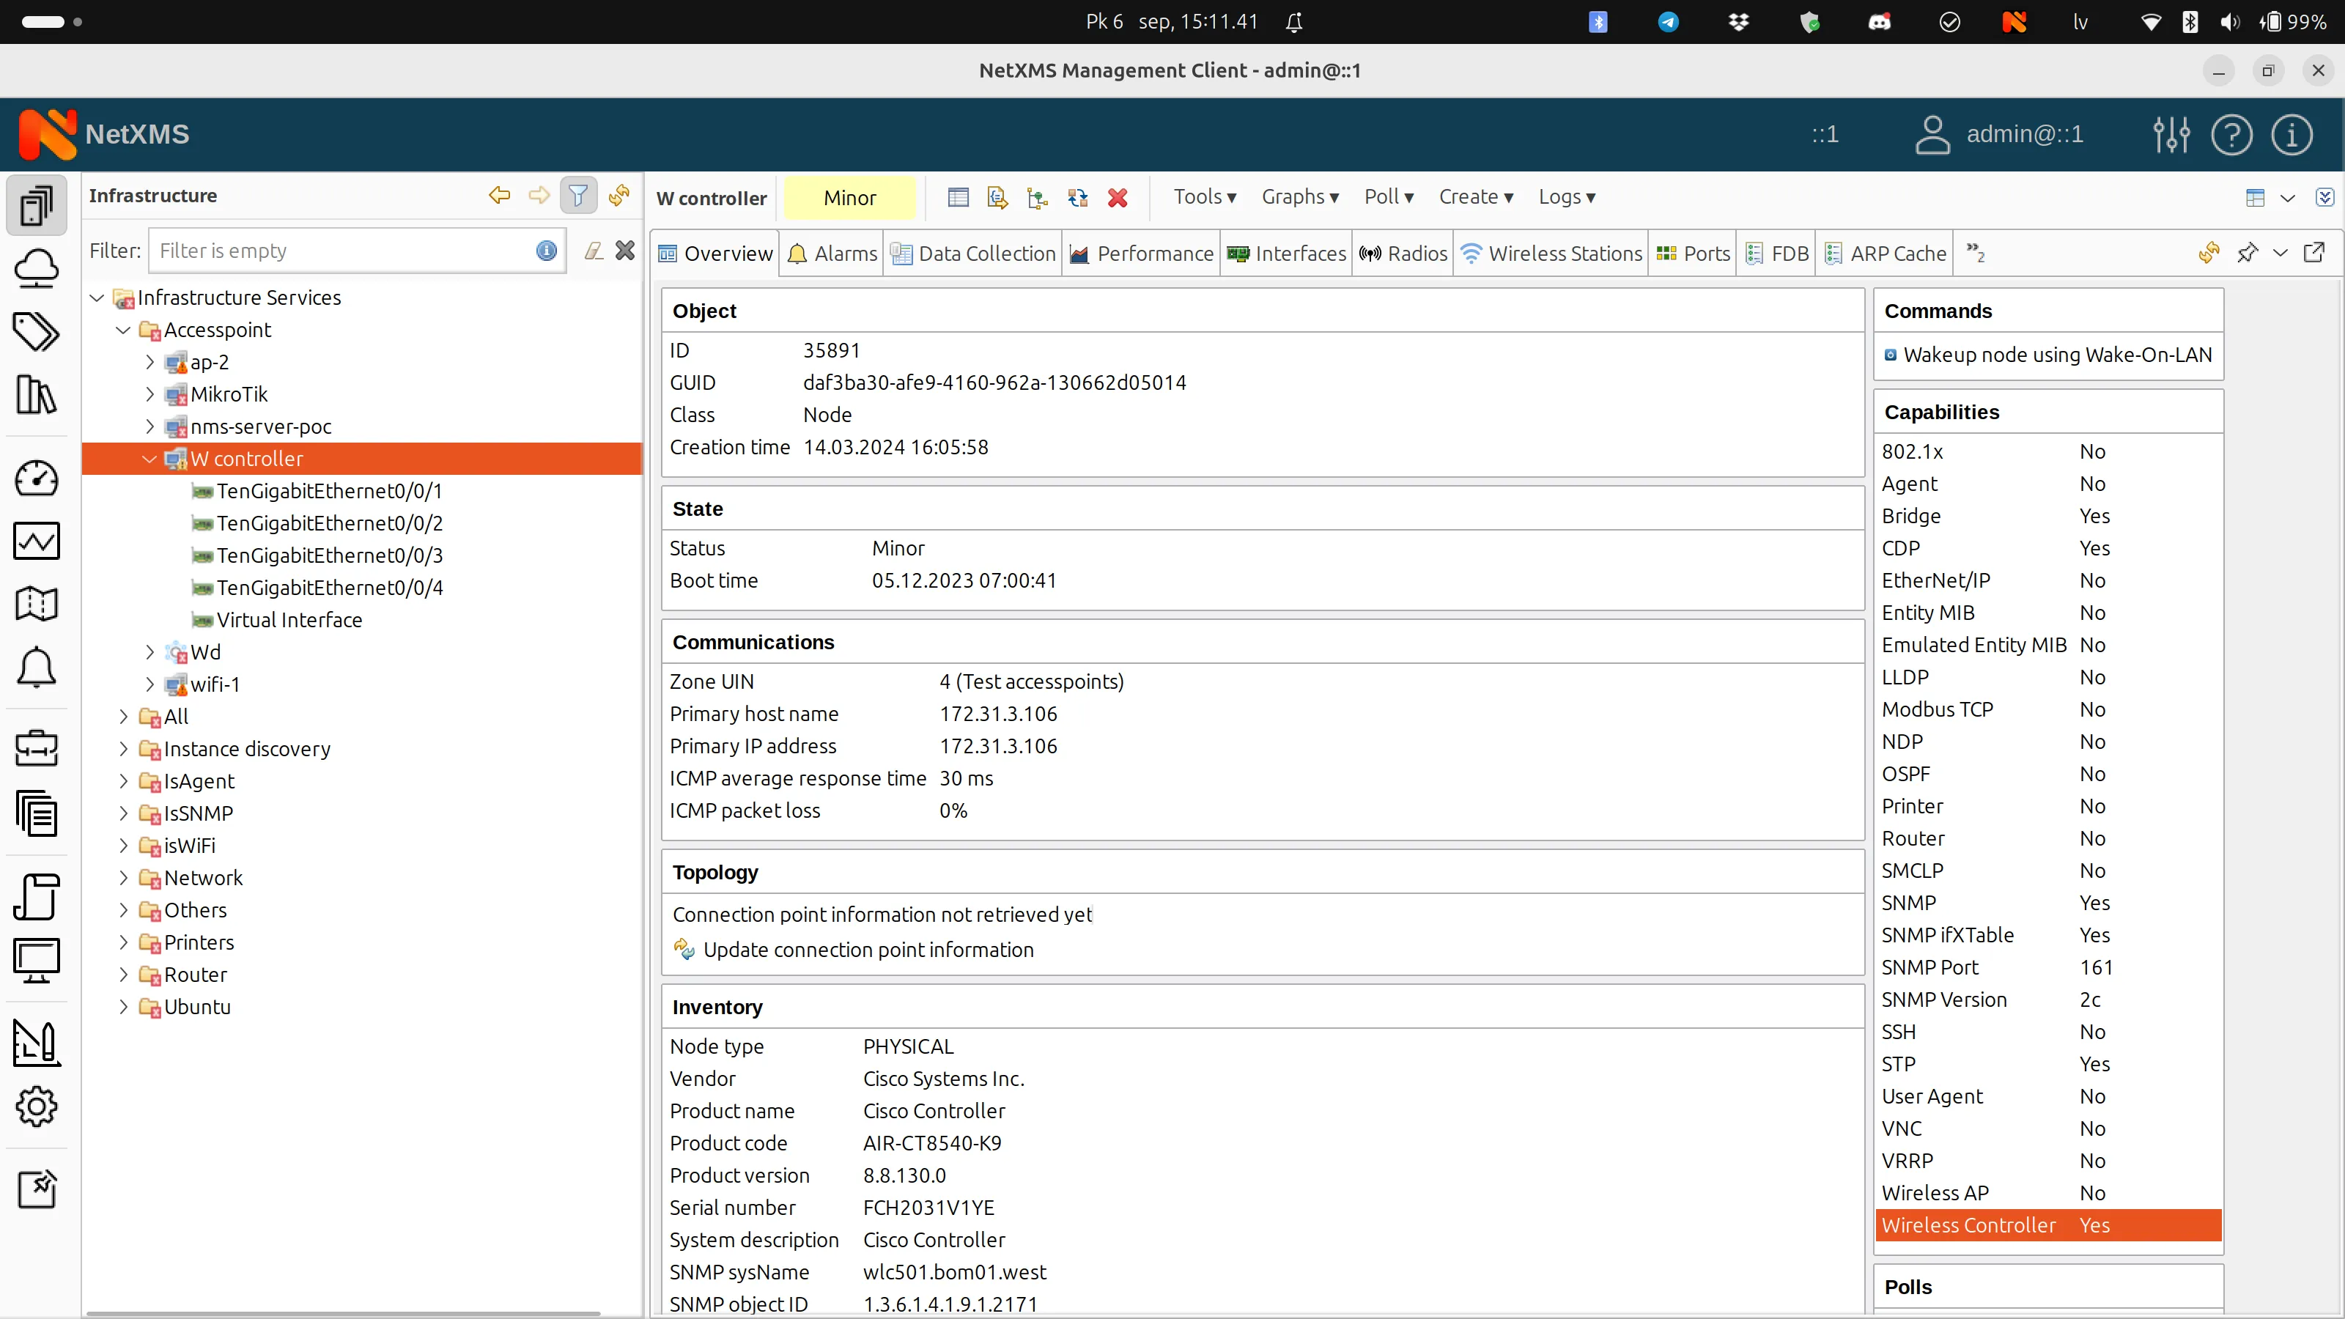Click the yellow Minor status badge
Viewport: 2345px width, 1319px height.
(x=849, y=198)
